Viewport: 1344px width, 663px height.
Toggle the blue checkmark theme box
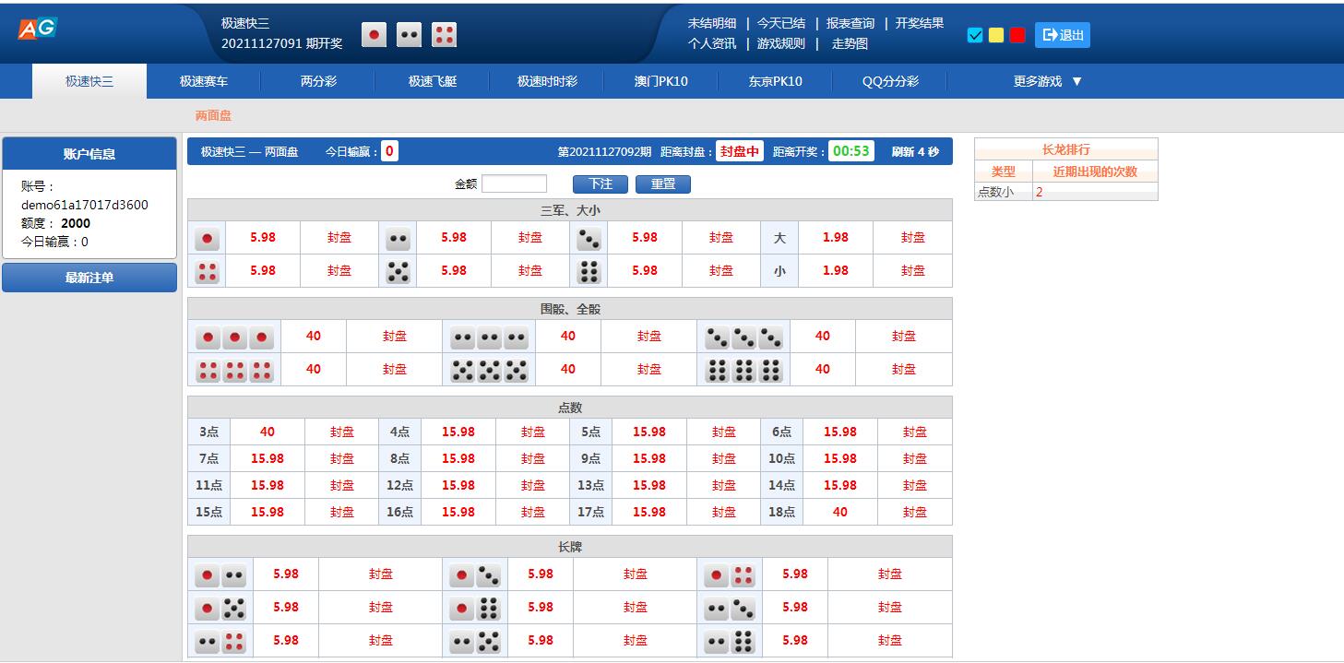pyautogui.click(x=975, y=35)
